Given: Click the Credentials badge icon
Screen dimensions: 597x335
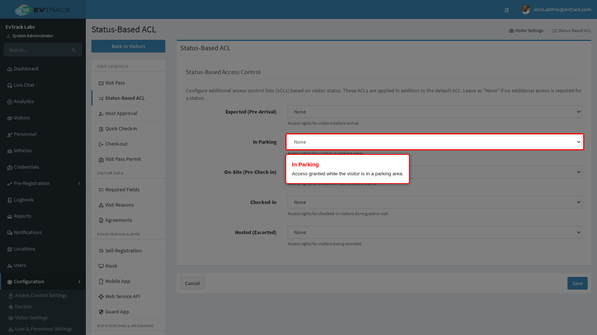Looking at the screenshot, I should (x=10, y=167).
